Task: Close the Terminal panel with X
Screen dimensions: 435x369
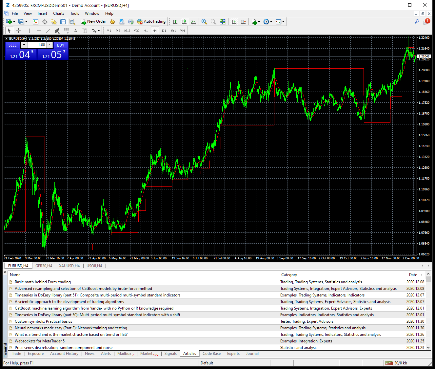Action: 5,272
